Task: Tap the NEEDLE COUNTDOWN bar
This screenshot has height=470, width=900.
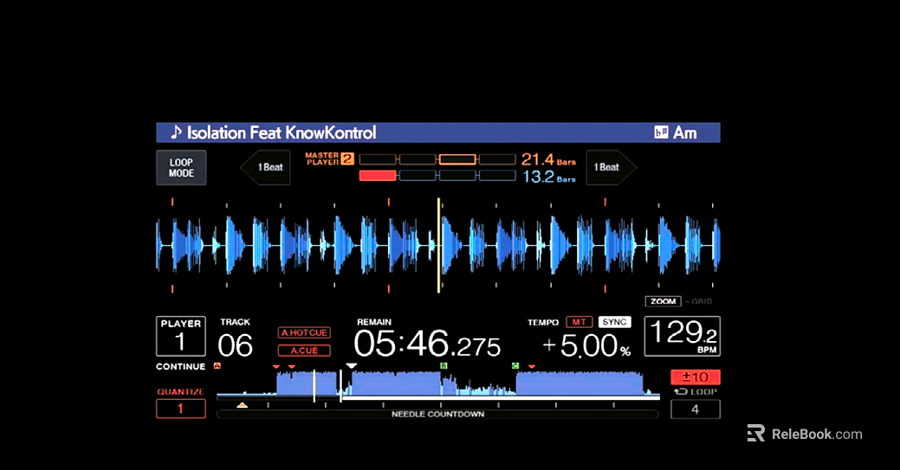Action: click(x=437, y=415)
